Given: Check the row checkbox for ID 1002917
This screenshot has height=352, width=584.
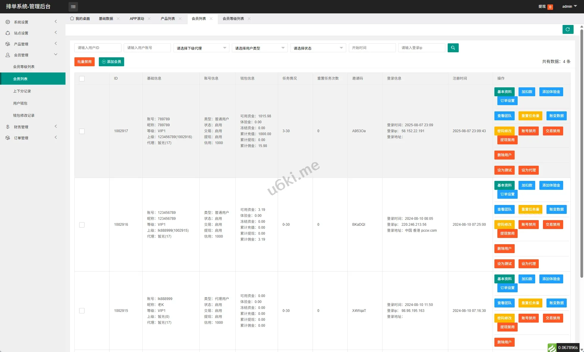Looking at the screenshot, I should [x=82, y=131].
